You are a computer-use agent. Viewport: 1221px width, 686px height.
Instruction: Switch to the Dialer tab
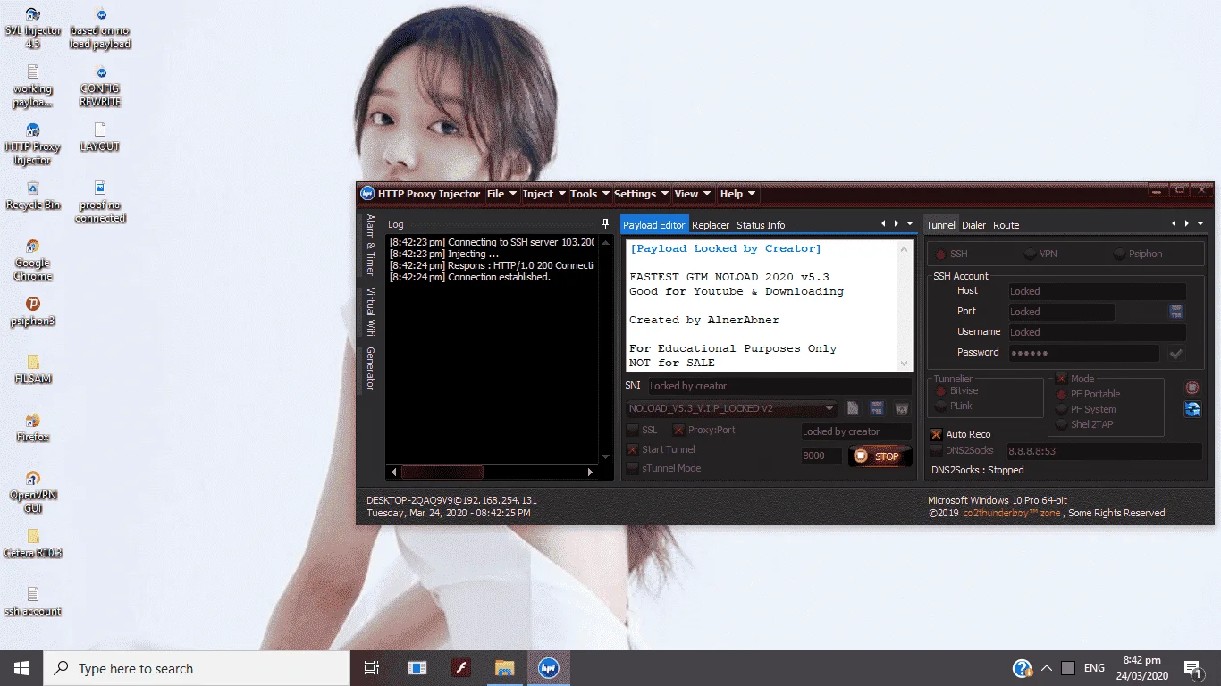pos(973,225)
